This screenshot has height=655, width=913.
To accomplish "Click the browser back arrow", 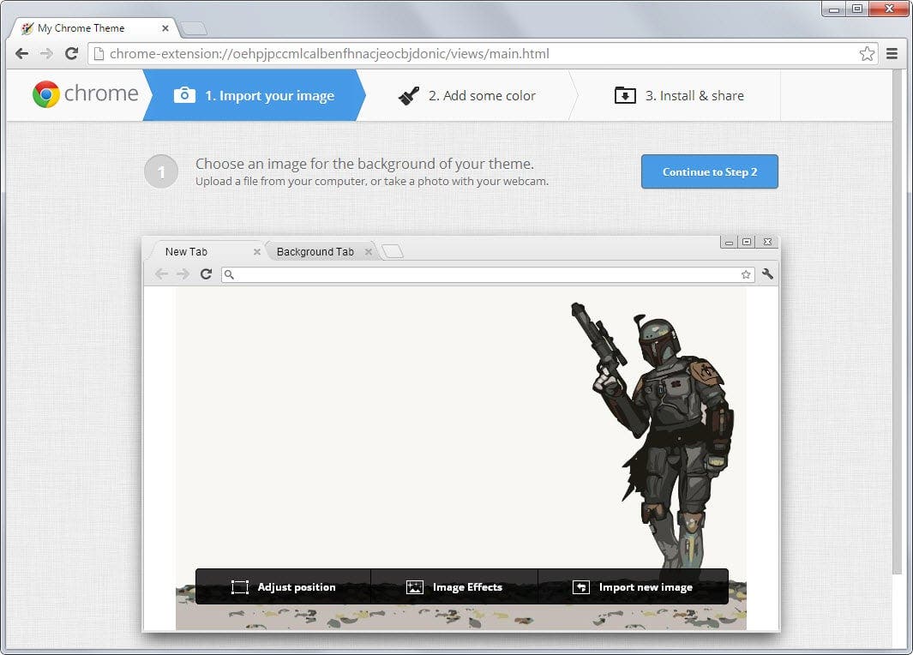I will tap(22, 53).
